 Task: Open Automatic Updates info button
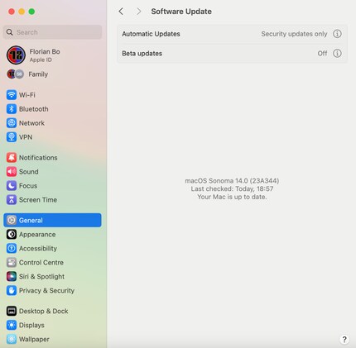(337, 34)
